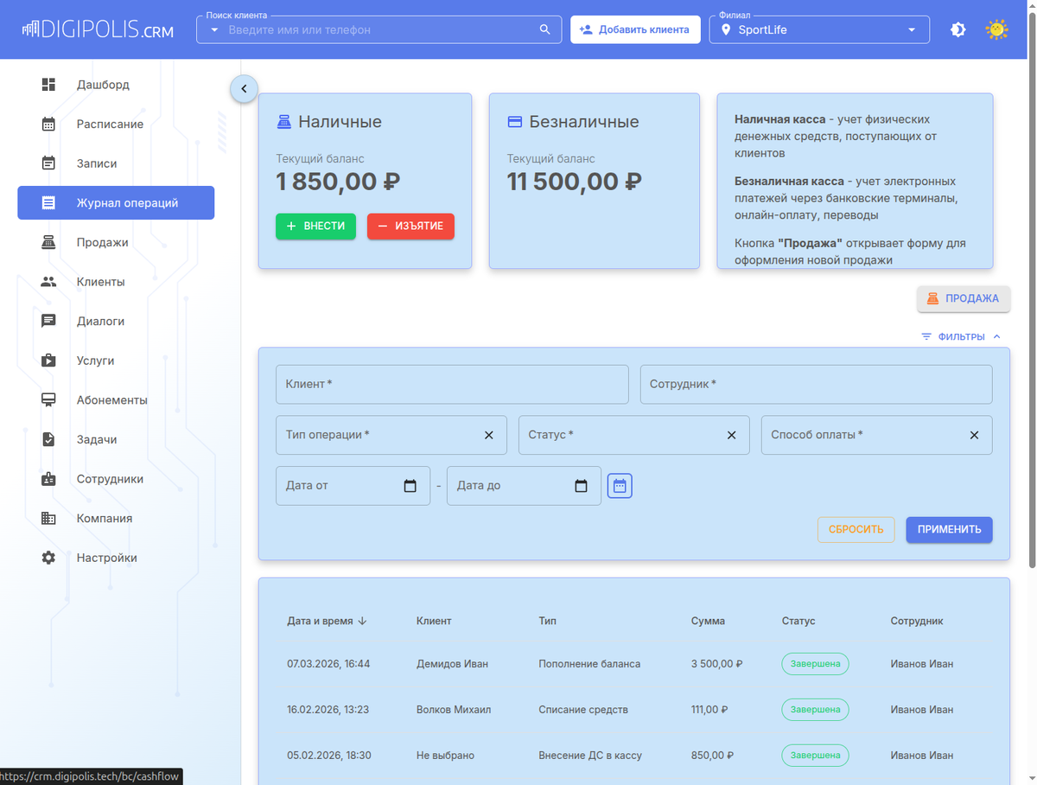Select Журнал операций in the sidebar
The height and width of the screenshot is (785, 1037).
(x=116, y=203)
